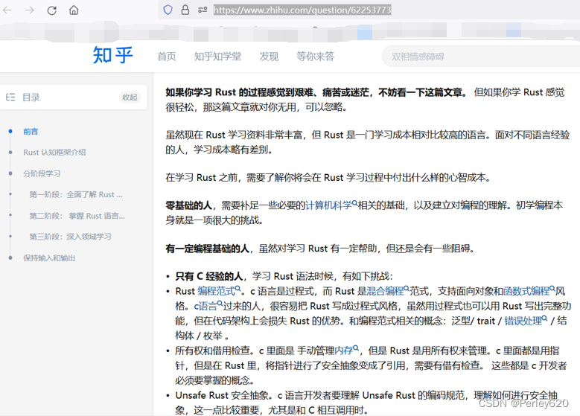Click the bold text 有一定编程基础的人
Image resolution: width=580 pixels, height=416 pixels.
pos(208,248)
